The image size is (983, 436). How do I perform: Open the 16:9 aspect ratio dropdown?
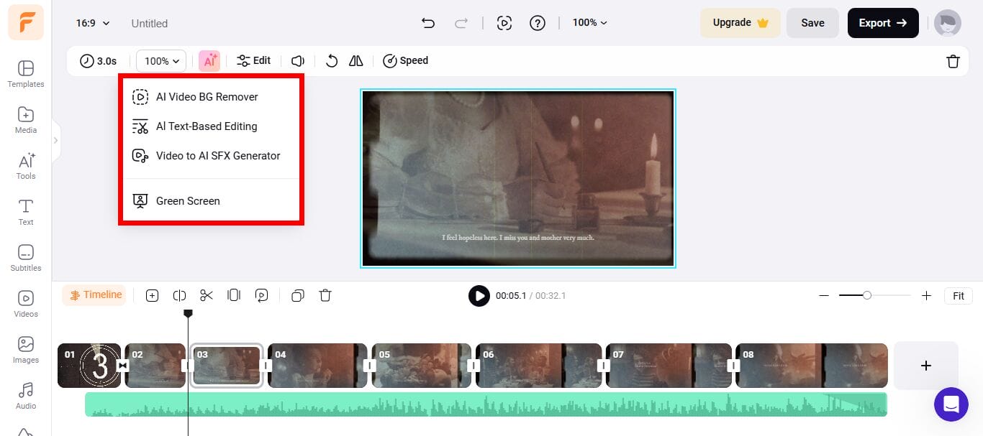(93, 23)
